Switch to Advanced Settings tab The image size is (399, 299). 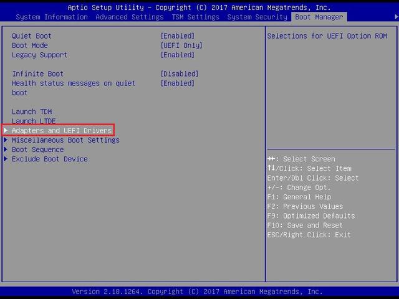(129, 17)
